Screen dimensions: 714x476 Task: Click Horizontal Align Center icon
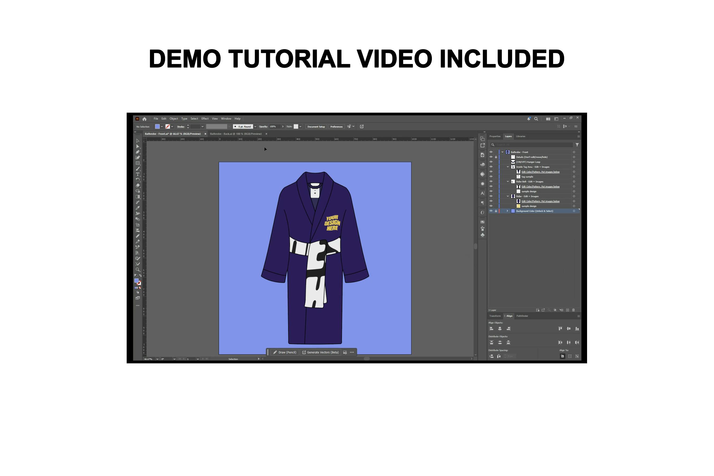tap(500, 328)
